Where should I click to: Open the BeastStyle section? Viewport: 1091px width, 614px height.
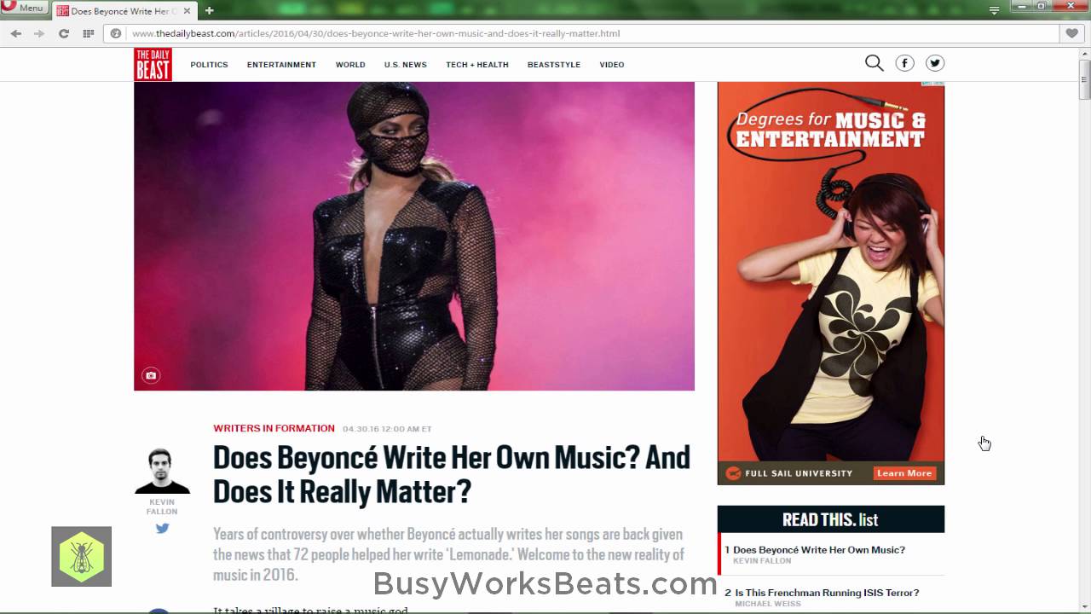click(554, 65)
